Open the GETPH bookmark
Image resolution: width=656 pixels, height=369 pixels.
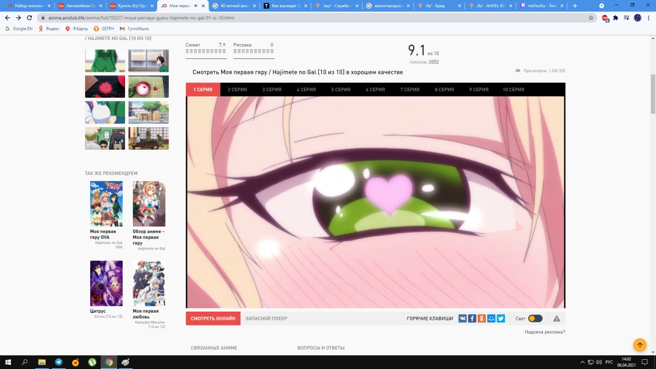104,29
